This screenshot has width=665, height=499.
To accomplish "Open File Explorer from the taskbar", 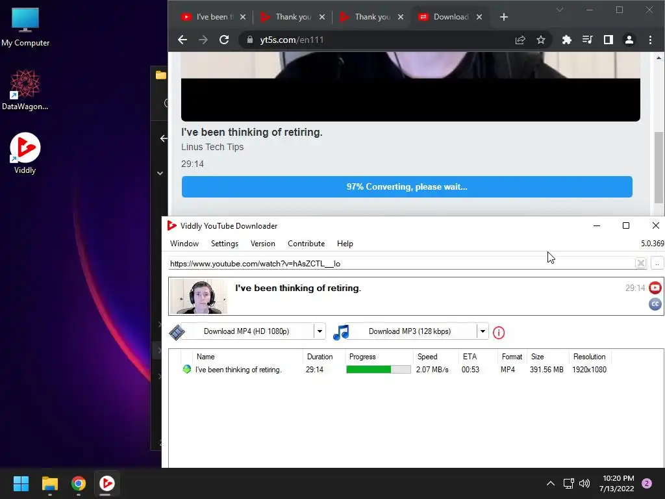I will [49, 483].
